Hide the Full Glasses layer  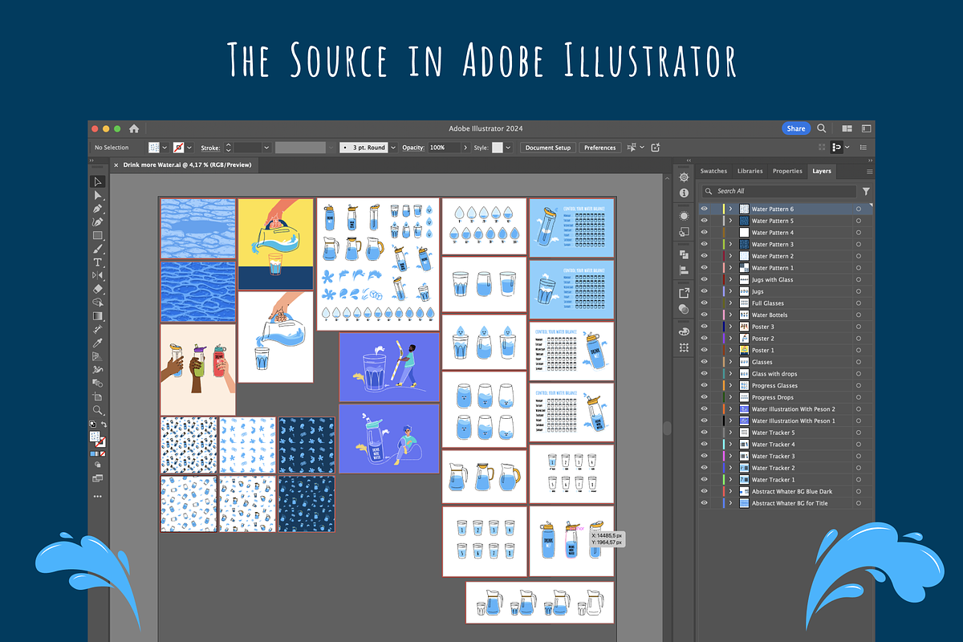click(705, 303)
